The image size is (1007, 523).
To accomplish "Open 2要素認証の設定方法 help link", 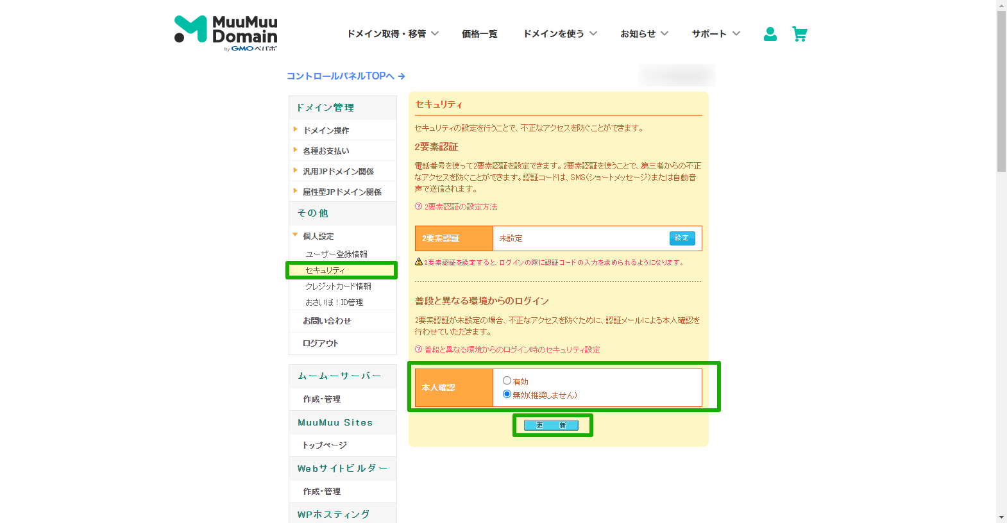I will [x=461, y=206].
